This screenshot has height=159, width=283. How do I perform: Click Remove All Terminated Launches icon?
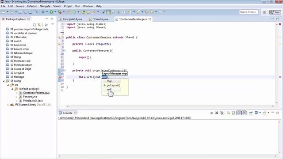tap(222, 113)
